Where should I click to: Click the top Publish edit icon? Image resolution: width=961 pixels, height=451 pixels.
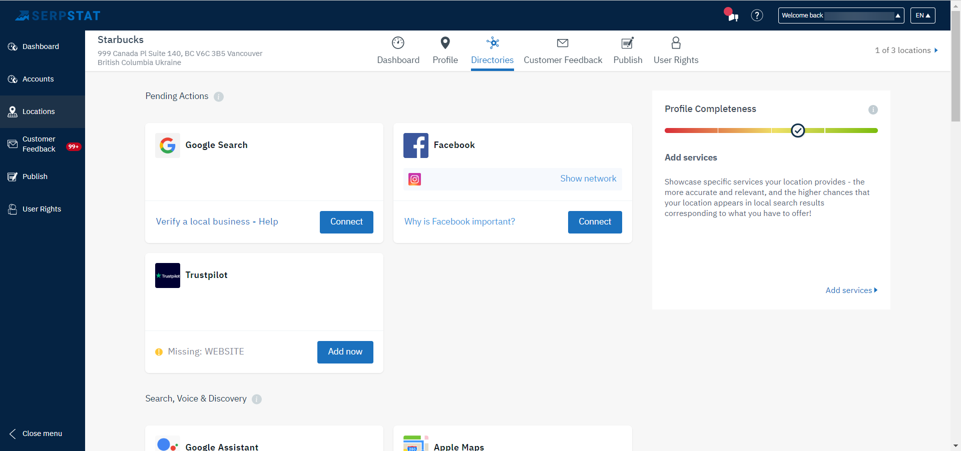(x=628, y=43)
